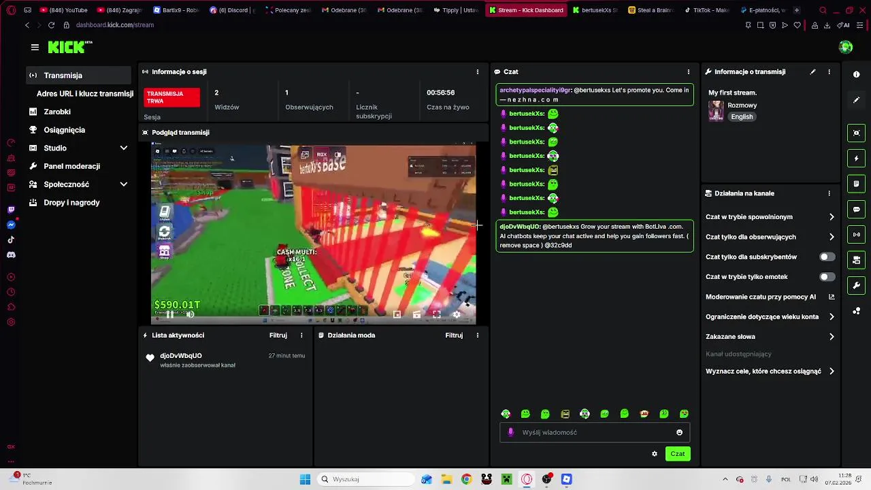This screenshot has height=490, width=871.
Task: Click the Kick logo
Action: coord(70,47)
